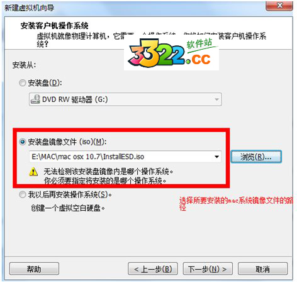
Task: Click the yellow warning triangle icon
Action: (33, 172)
